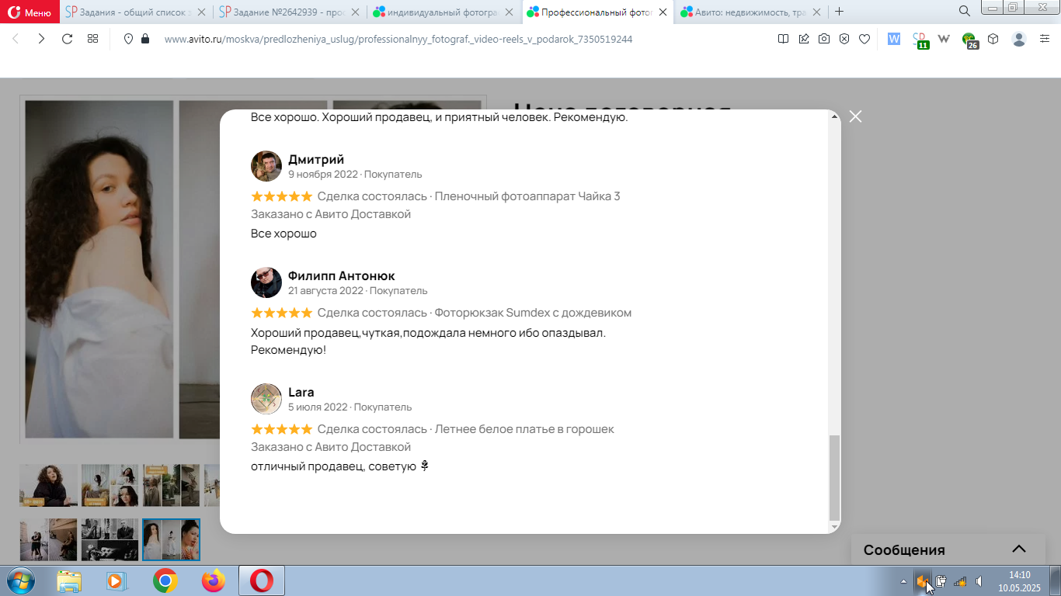Open the ad blocker shield icon
The height and width of the screenshot is (596, 1061).
(844, 39)
